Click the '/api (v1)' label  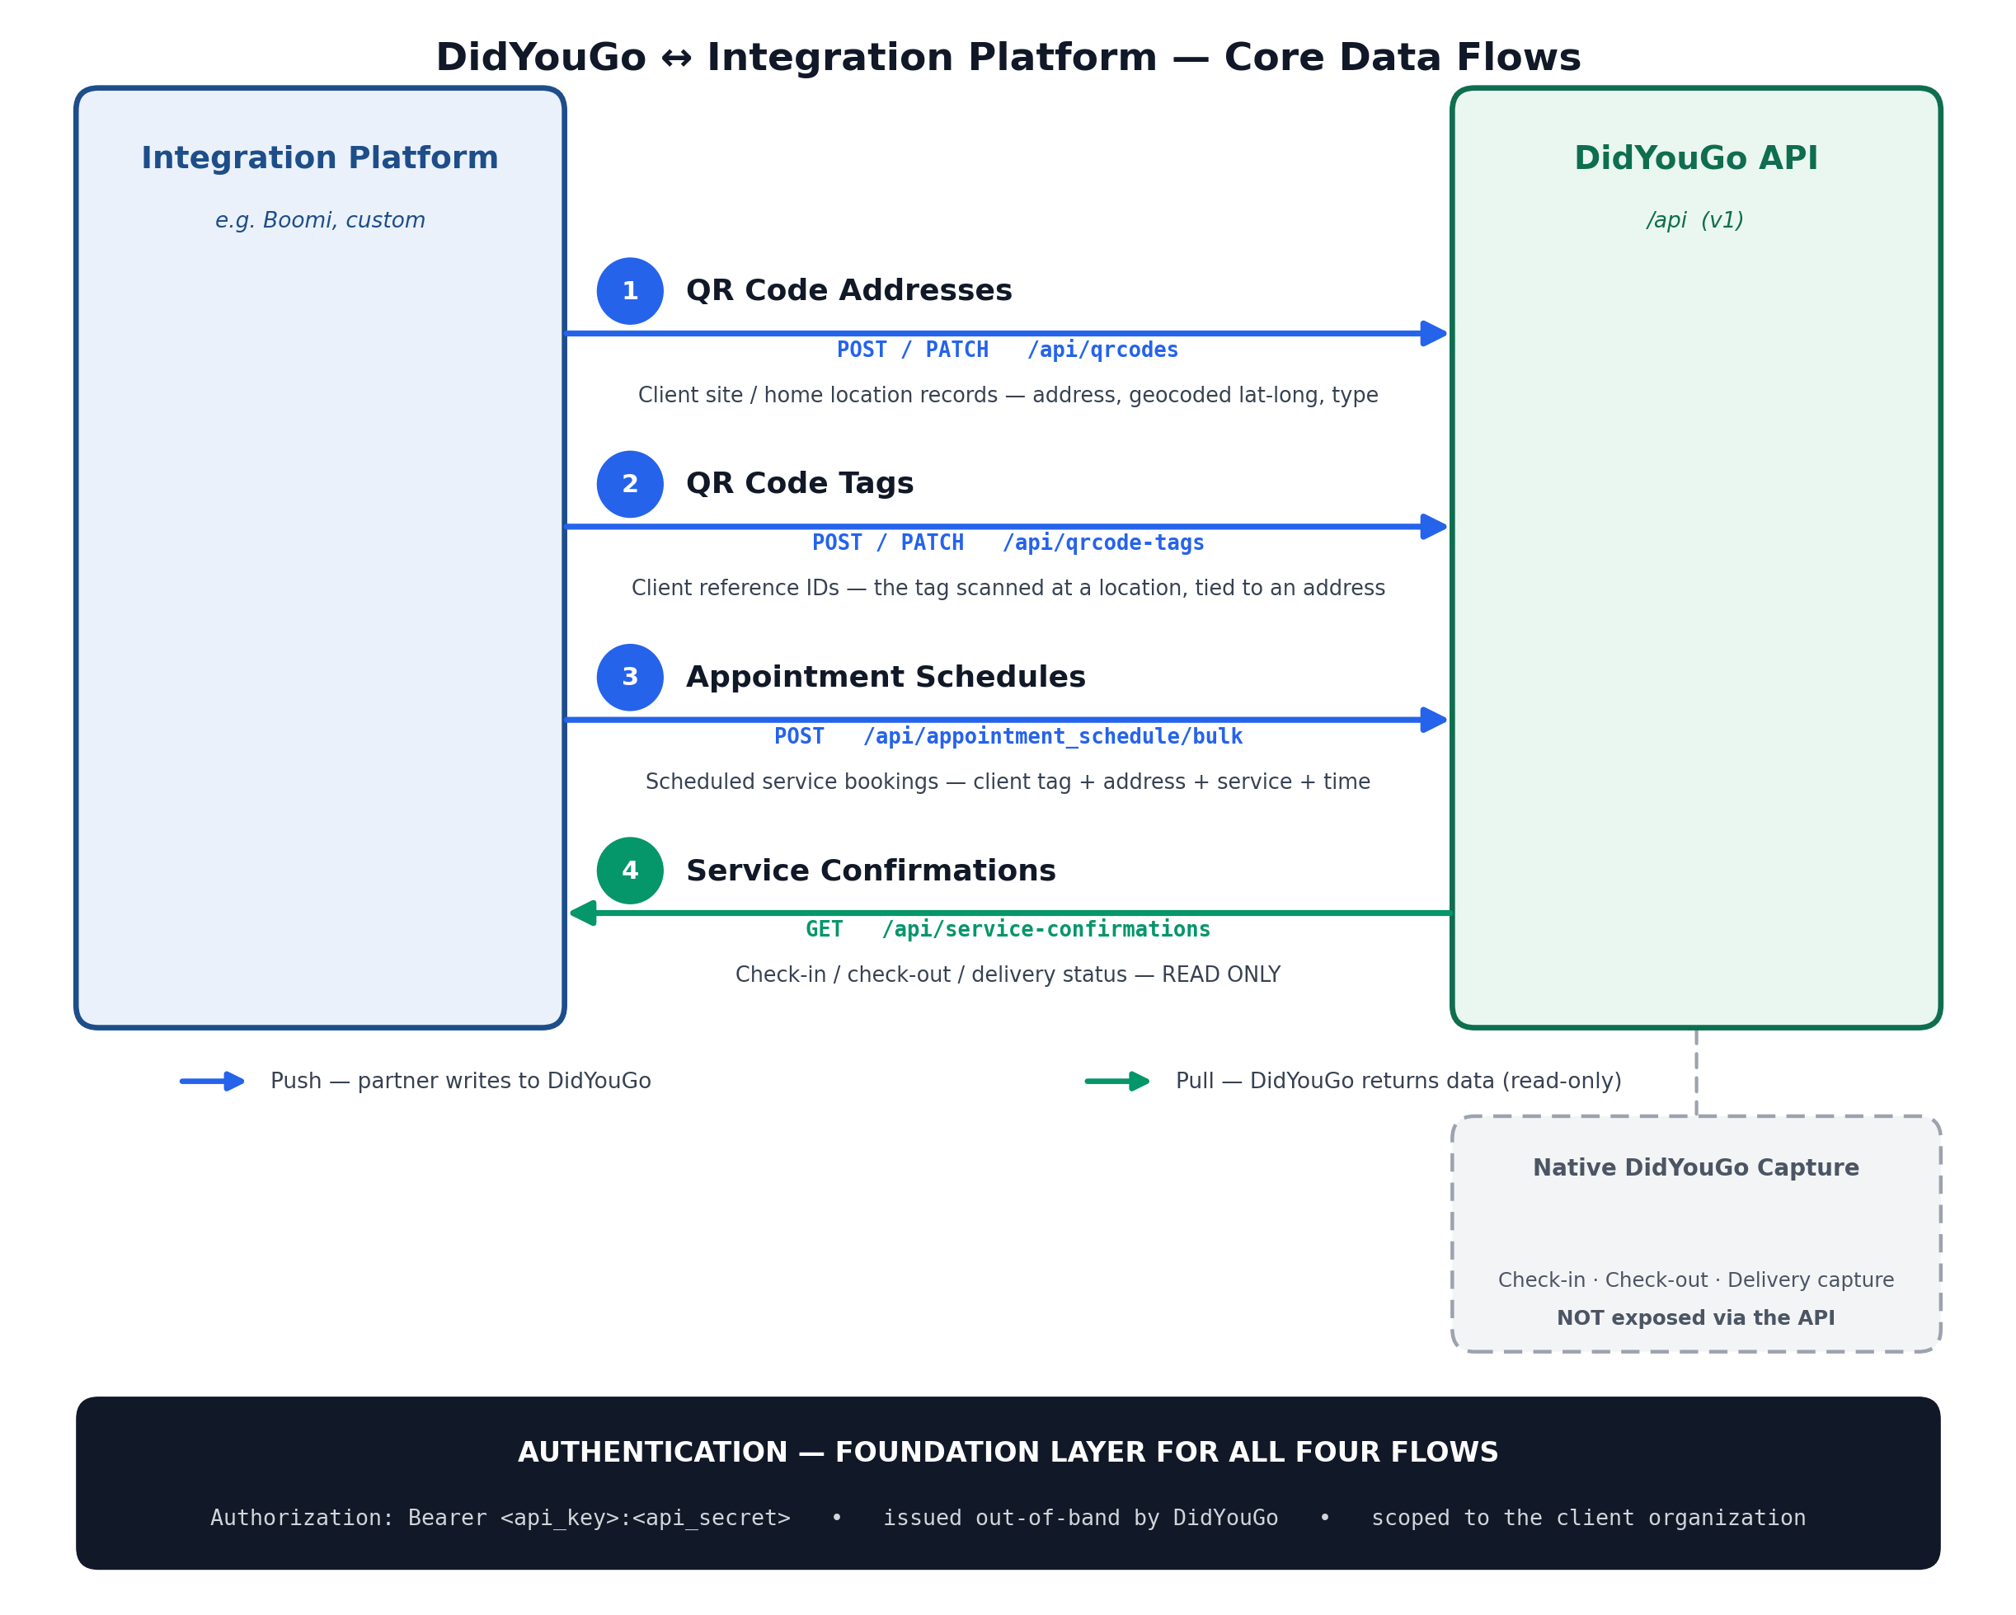coord(1695,221)
